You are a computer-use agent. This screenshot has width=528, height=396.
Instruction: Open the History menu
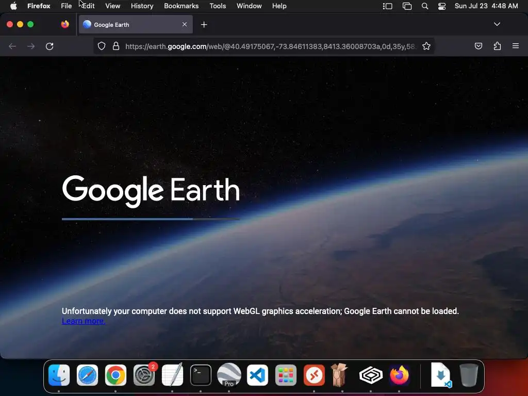click(142, 6)
